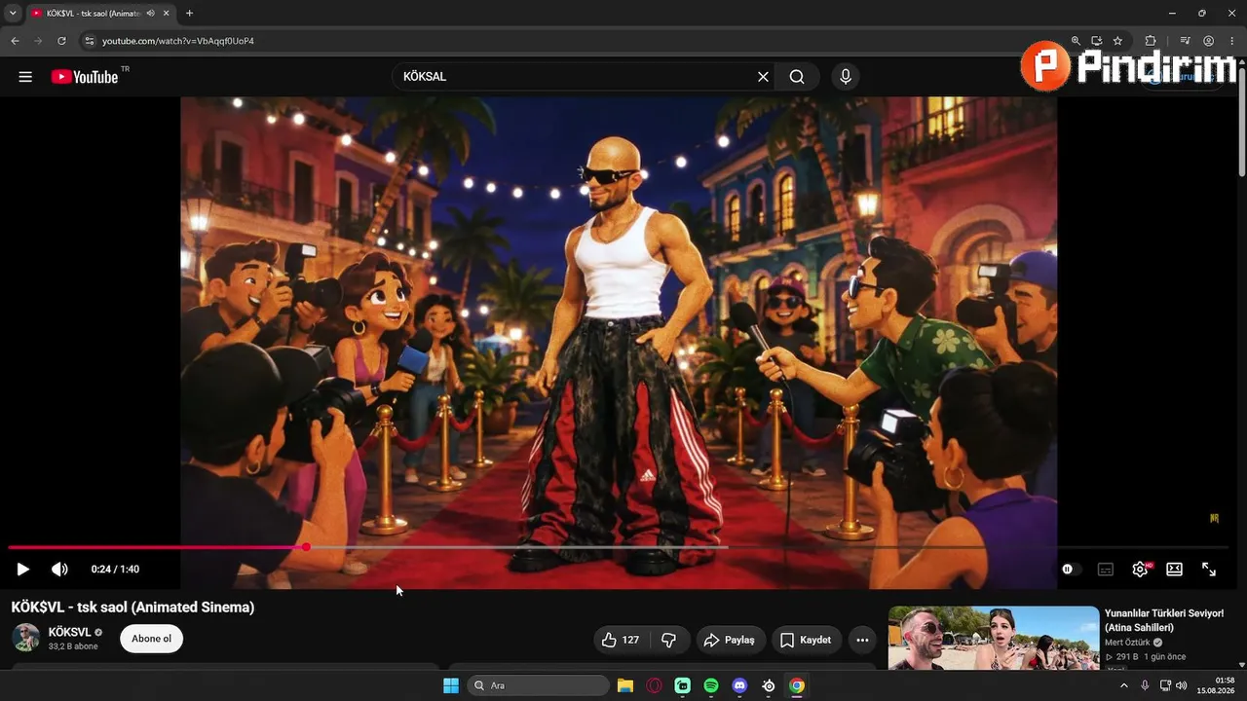Share the video via Paylaş

coord(731,640)
